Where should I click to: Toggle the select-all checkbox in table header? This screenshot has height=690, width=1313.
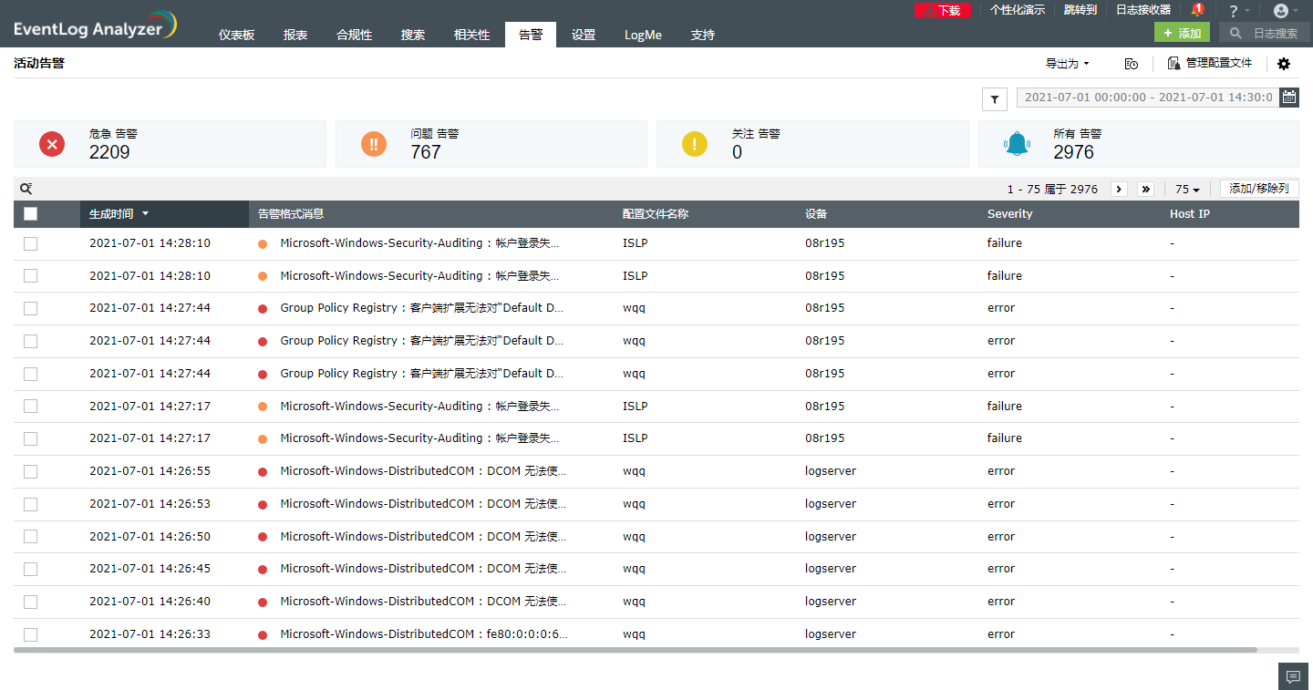31,214
